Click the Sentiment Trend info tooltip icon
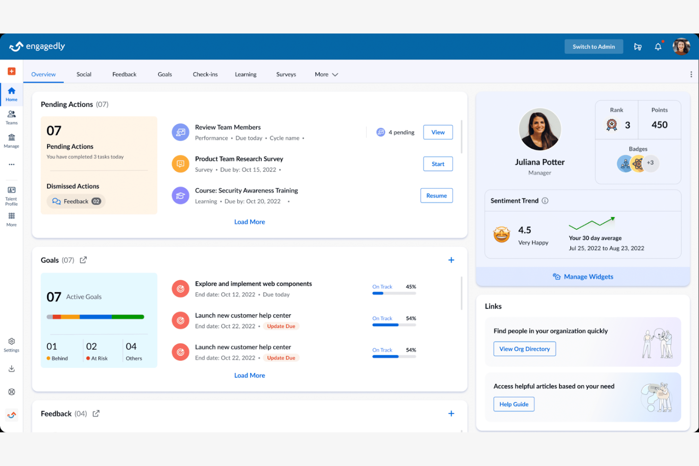 click(x=545, y=201)
